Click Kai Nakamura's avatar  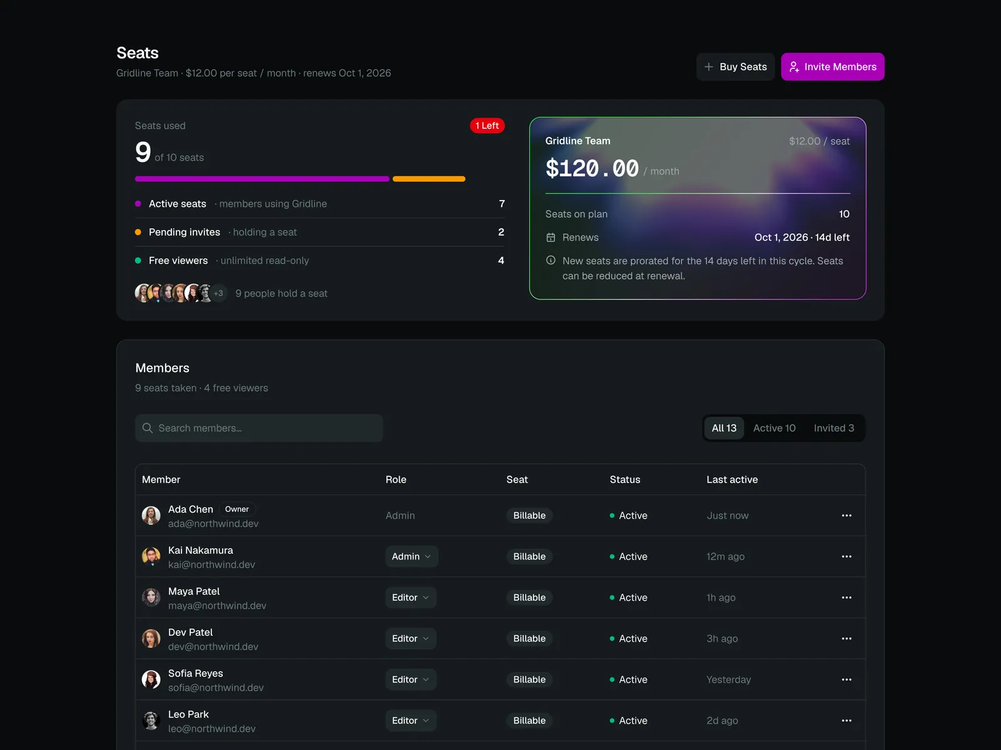151,556
